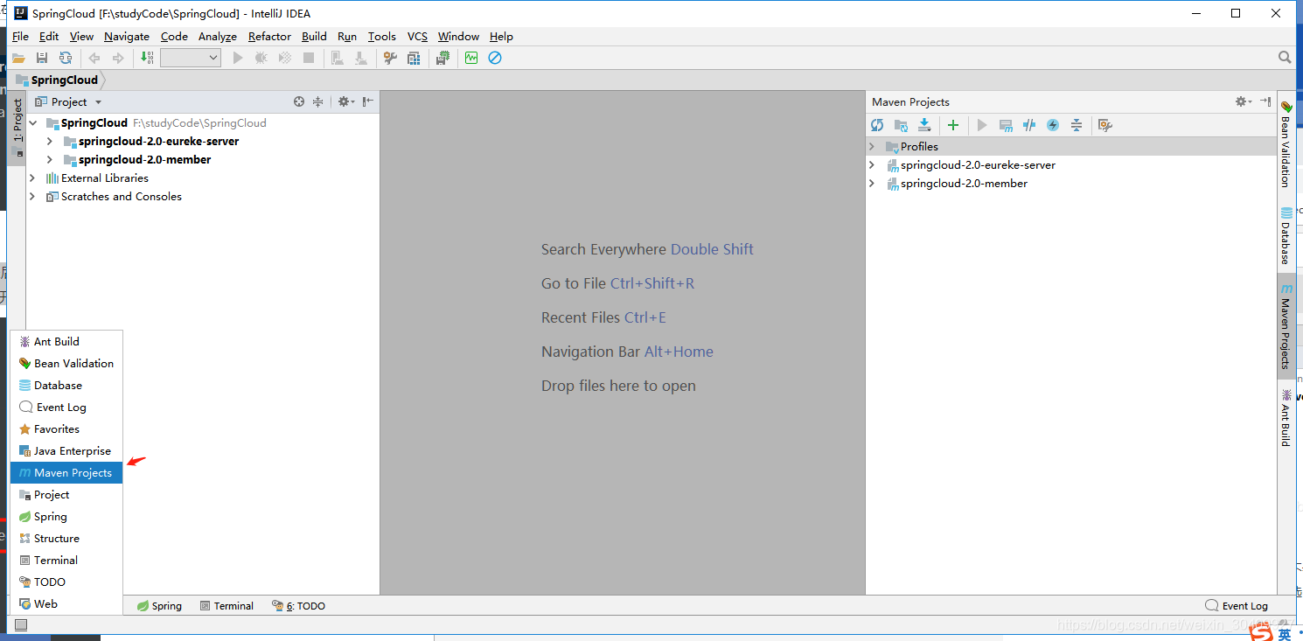Click tool windows quick-access icon
This screenshot has height=641, width=1303.
[21, 624]
